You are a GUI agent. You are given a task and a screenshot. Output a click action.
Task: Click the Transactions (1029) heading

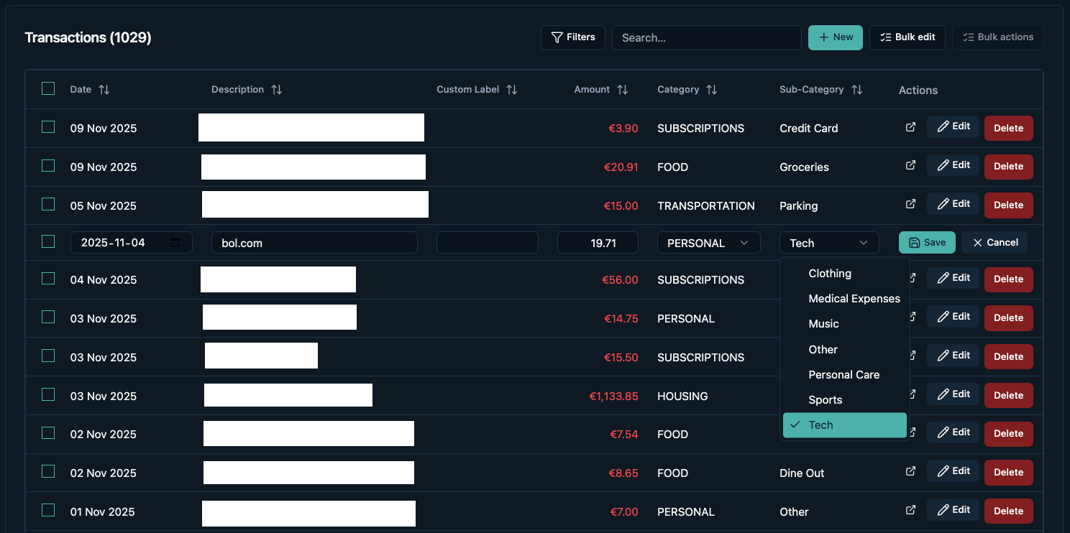[x=88, y=37]
